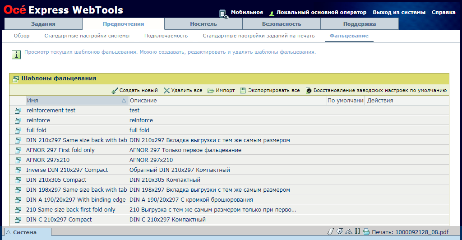This screenshot has height=240, width=462.
Task: Select AFNOR 297 First fold only name
Action: tap(60, 150)
